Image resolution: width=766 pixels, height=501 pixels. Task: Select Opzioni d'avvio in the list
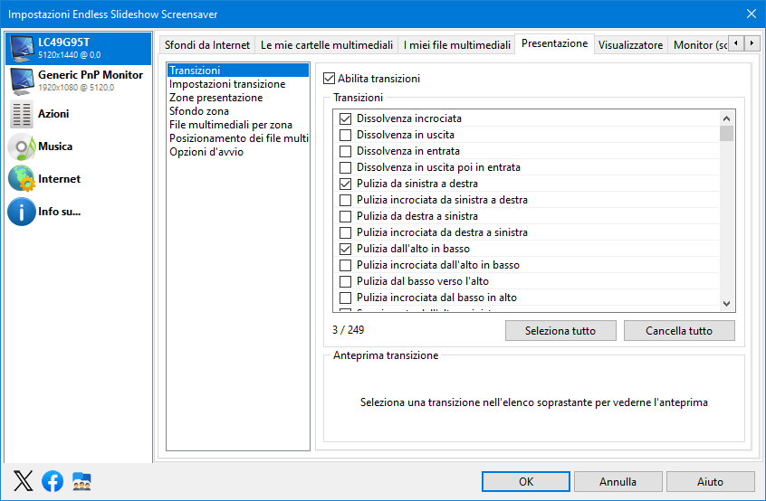[238, 152]
